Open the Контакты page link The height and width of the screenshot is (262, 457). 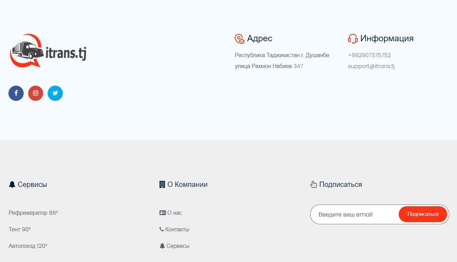[x=177, y=230]
